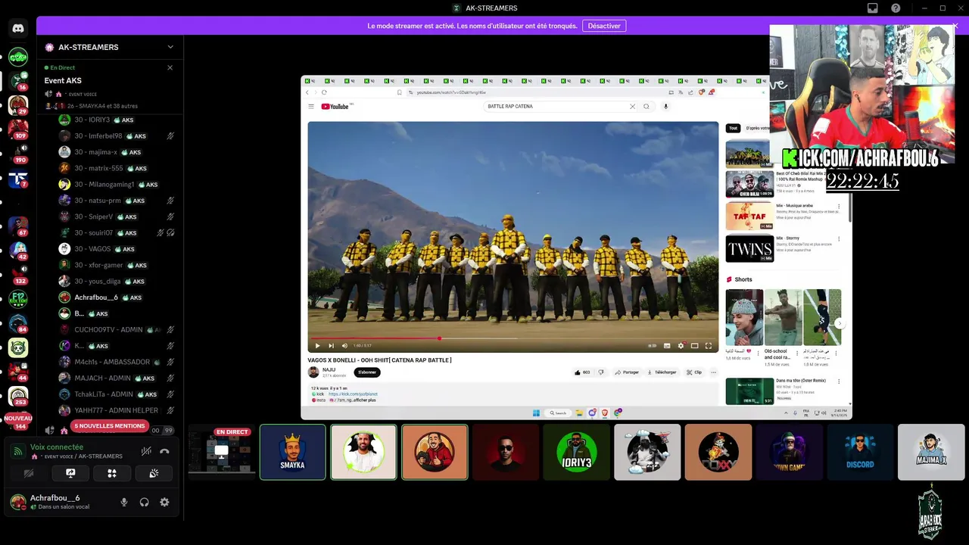The image size is (969, 545).
Task: Mute microphone in user panel
Action: [124, 502]
